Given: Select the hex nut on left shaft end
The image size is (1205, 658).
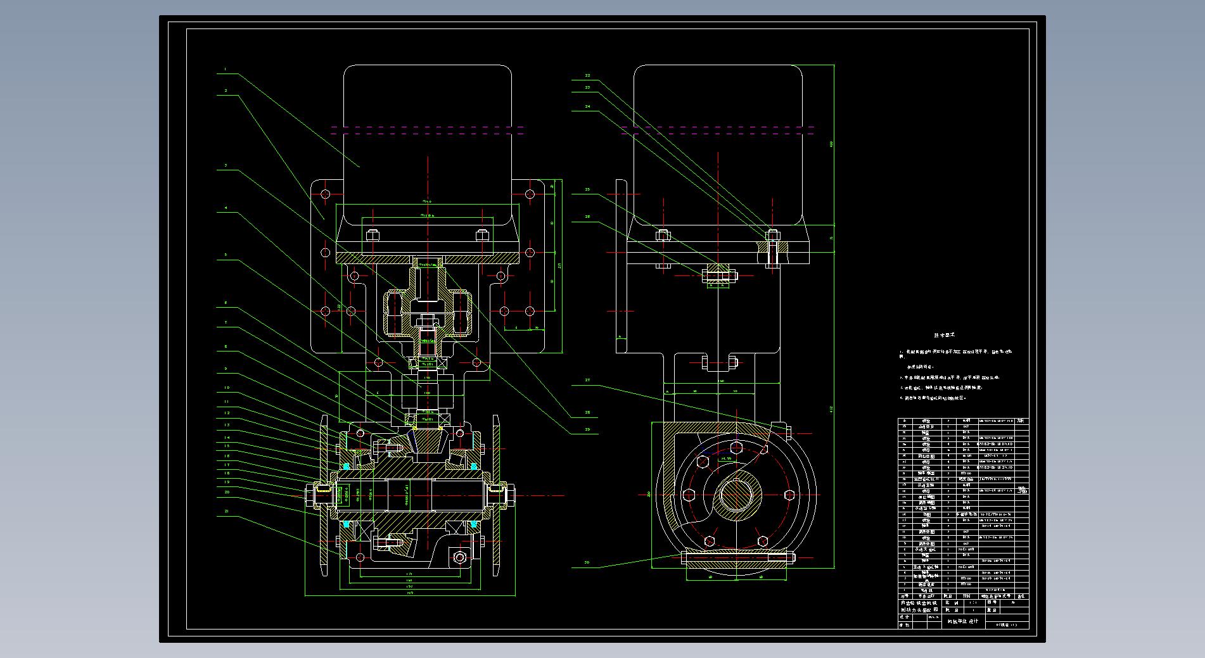Looking at the screenshot, I should 310,495.
